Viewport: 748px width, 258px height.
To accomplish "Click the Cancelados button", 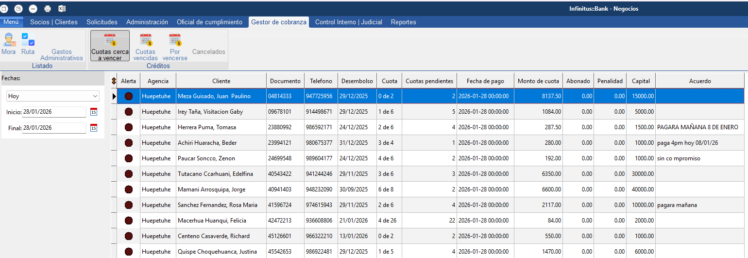I will point(208,52).
